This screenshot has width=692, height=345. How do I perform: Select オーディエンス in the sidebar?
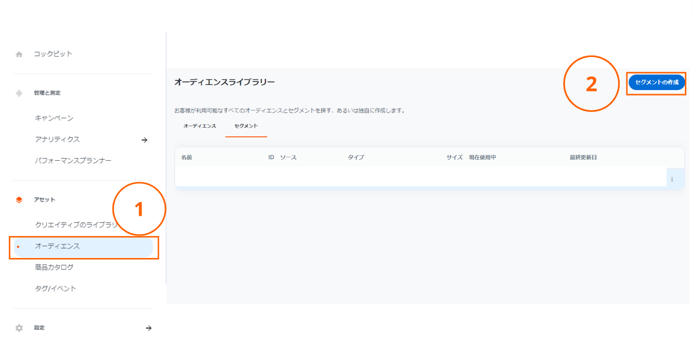click(58, 246)
